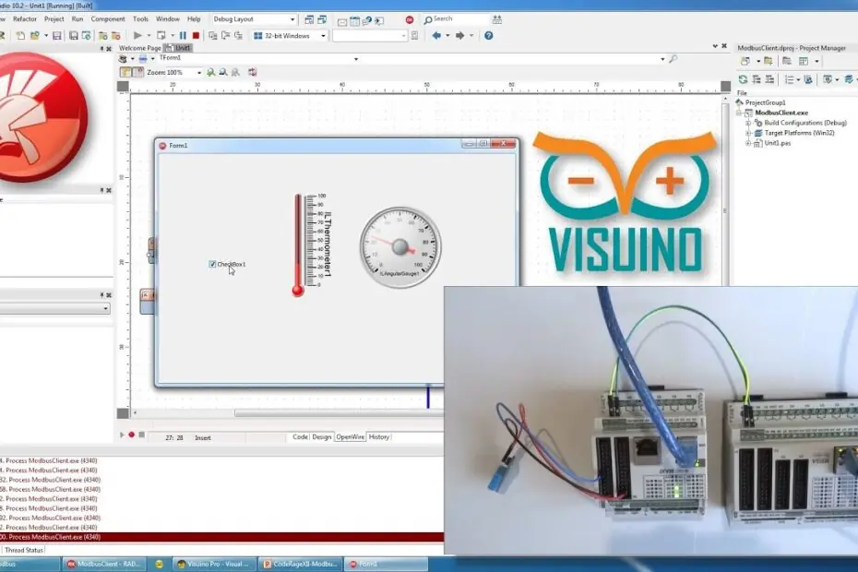Click the green zoom-in magnifier beside Zoom
The width and height of the screenshot is (858, 572).
pyautogui.click(x=210, y=72)
